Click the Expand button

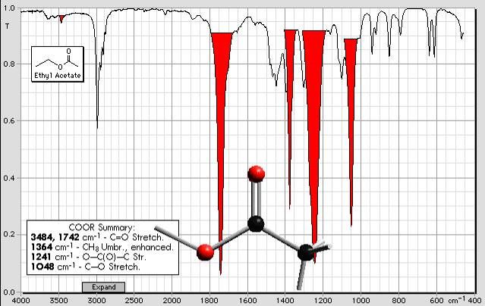pos(104,287)
